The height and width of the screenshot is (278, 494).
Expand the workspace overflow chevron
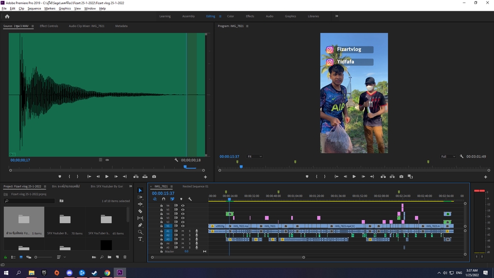[x=337, y=16]
